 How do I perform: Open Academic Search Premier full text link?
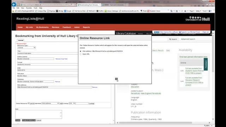(195, 71)
